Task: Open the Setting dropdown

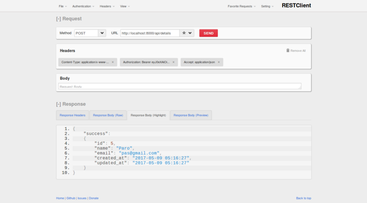Action: pos(267,6)
